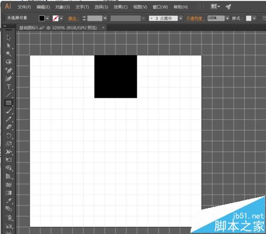Screen dimensions: 266x234
Task: Expand the fill color dropdown arrow
Action: (47, 18)
